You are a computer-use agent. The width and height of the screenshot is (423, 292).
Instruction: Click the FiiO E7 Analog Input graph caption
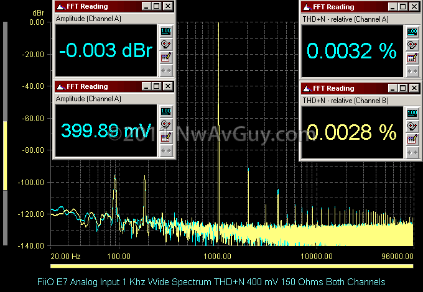click(211, 282)
